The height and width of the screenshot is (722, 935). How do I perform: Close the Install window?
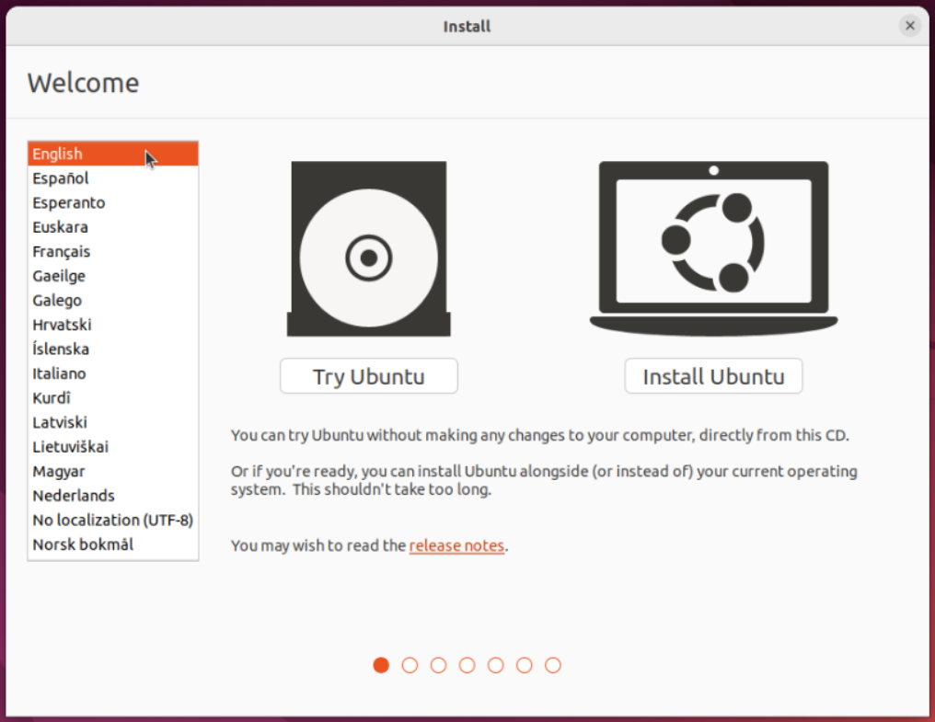(909, 26)
